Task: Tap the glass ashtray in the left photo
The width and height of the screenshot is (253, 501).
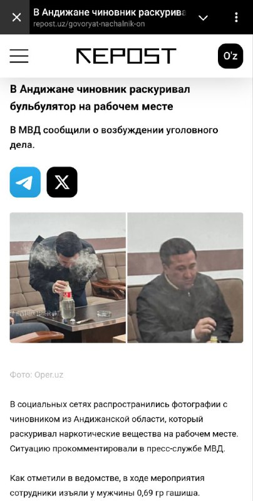Action: [x=104, y=314]
